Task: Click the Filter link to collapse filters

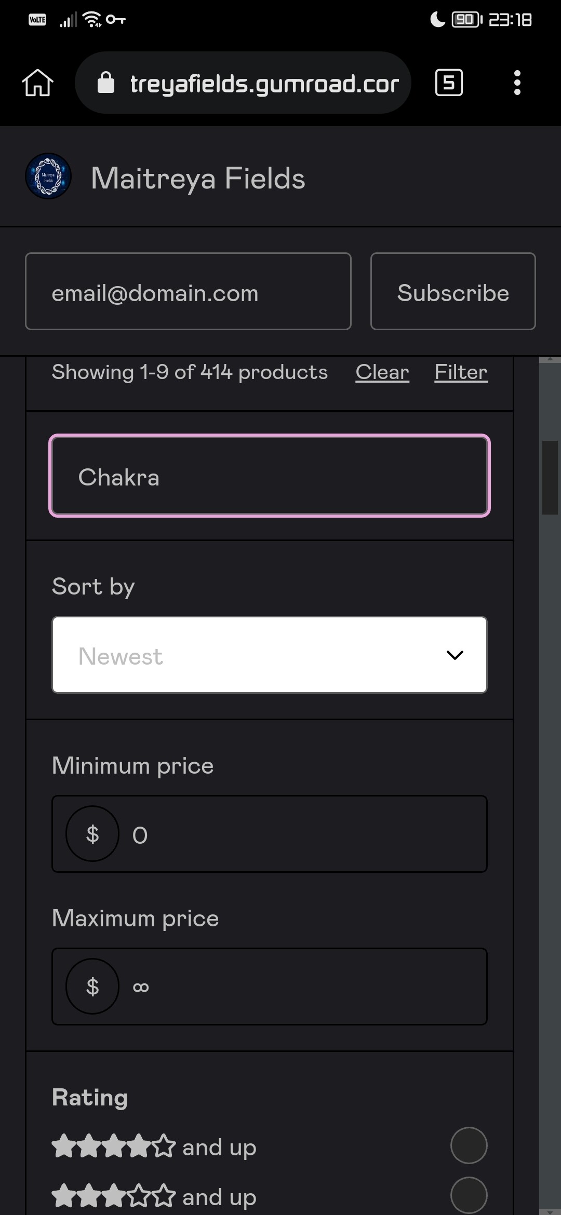Action: pyautogui.click(x=461, y=372)
